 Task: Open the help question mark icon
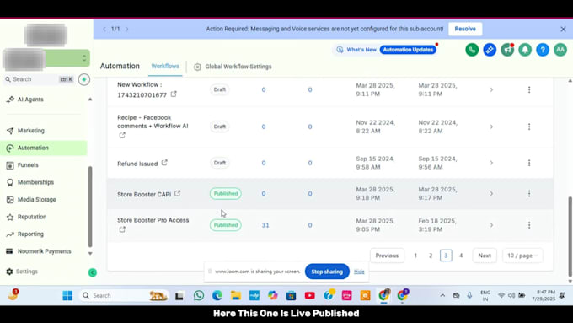click(543, 50)
